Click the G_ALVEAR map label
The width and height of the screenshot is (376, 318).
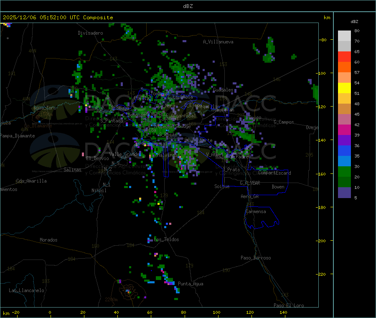pos(250,183)
